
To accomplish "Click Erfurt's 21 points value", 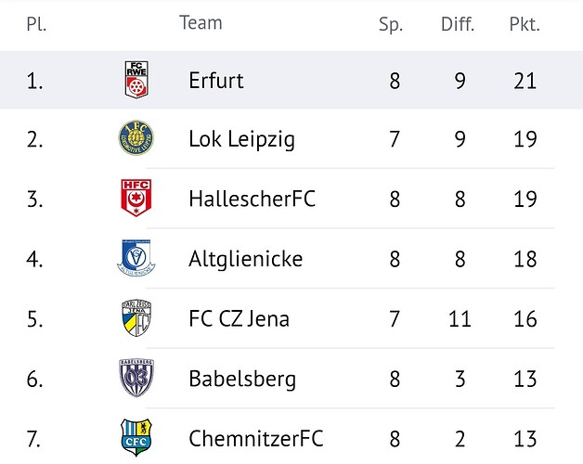I will tap(525, 81).
